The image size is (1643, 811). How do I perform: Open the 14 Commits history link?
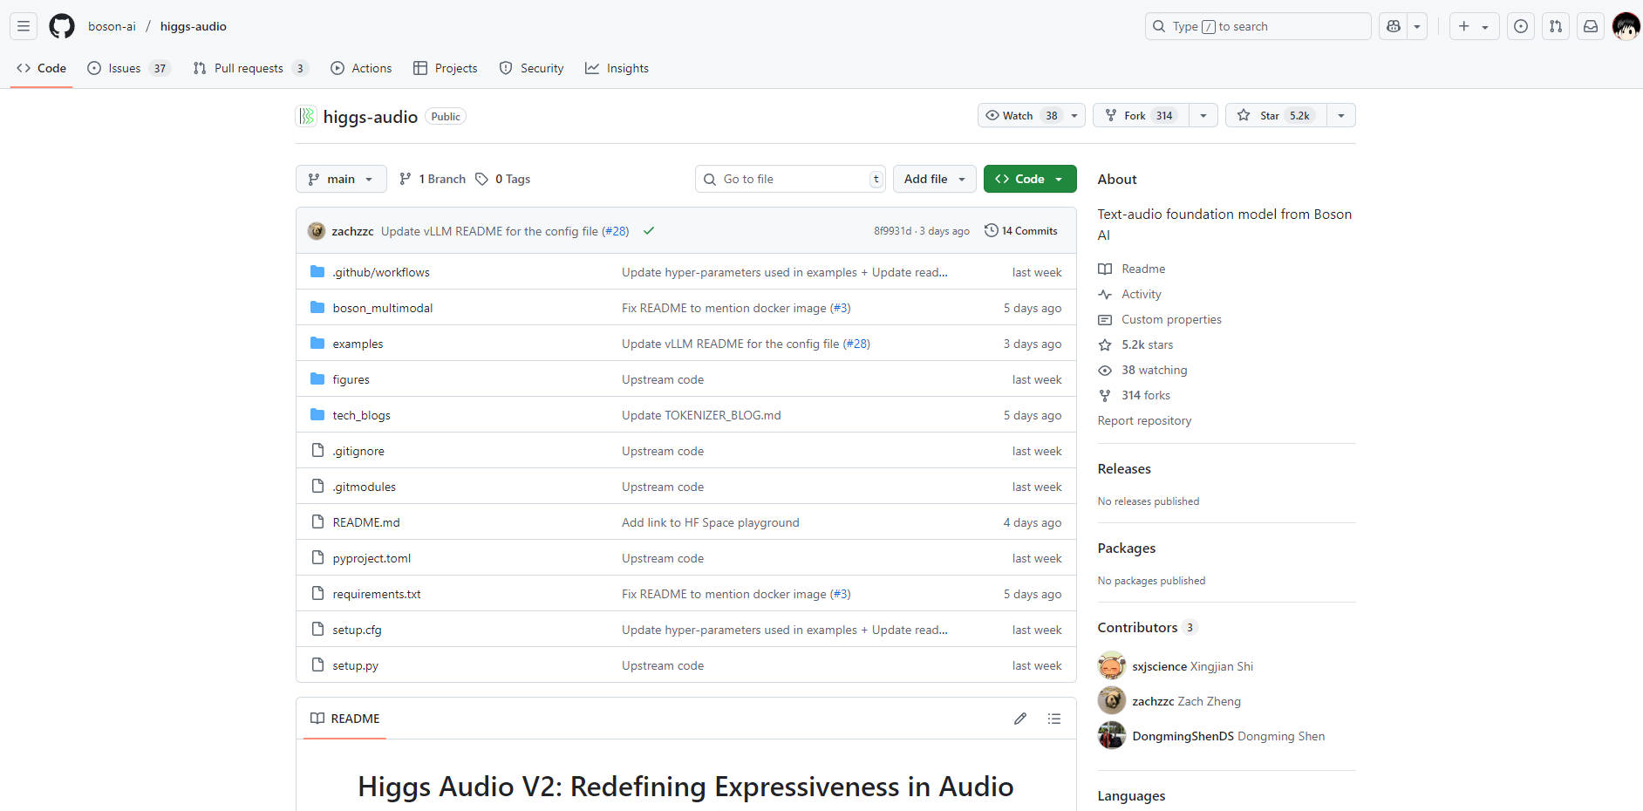[x=1021, y=231]
